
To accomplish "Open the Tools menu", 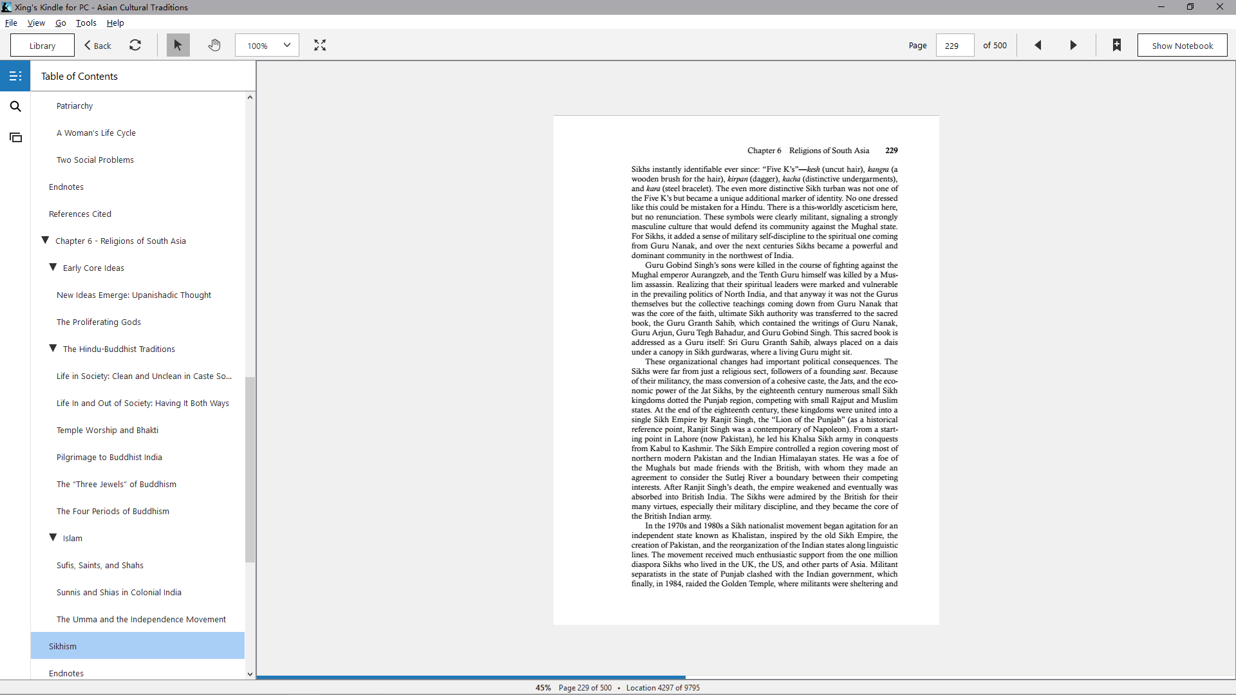I will 86,23.
